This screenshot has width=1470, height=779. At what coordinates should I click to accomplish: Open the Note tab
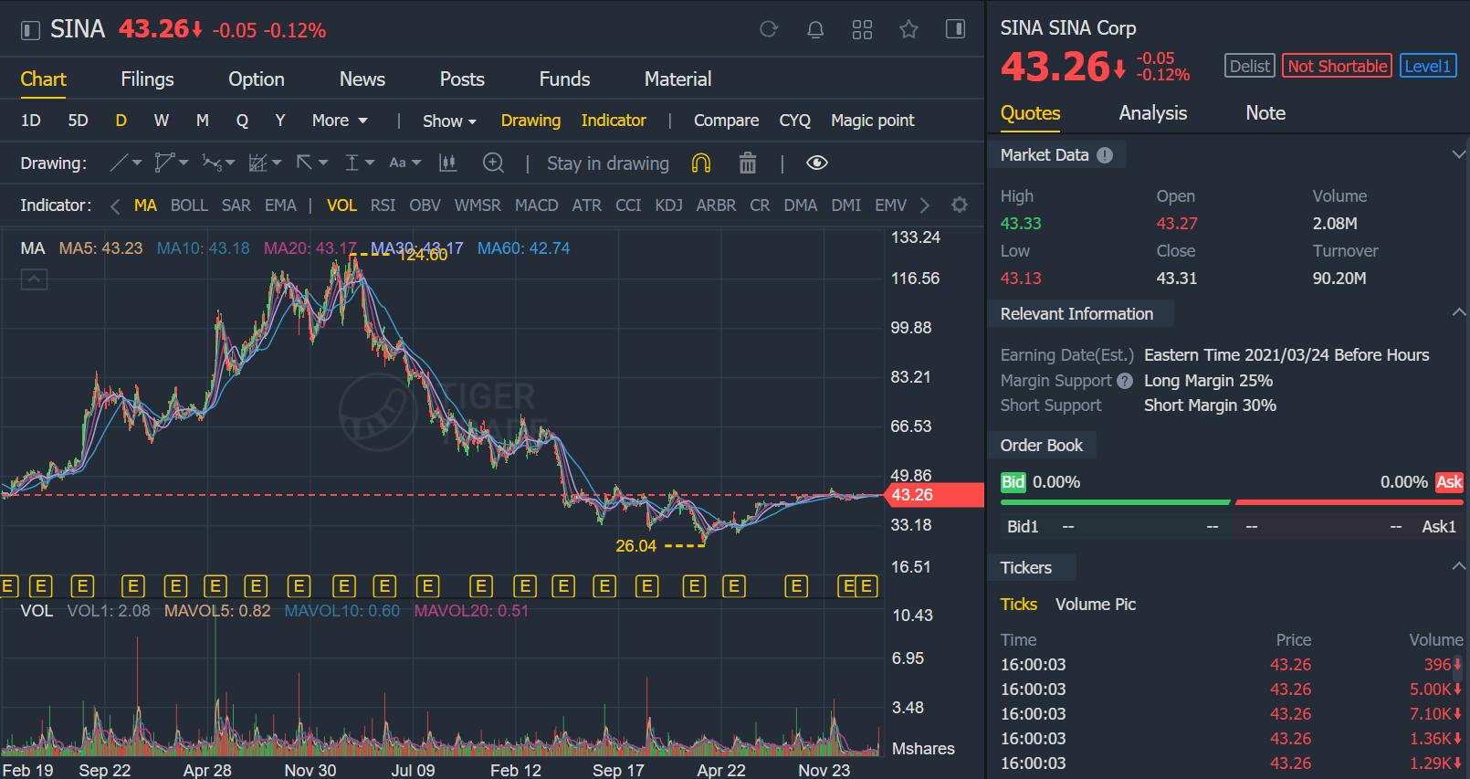tap(1265, 113)
